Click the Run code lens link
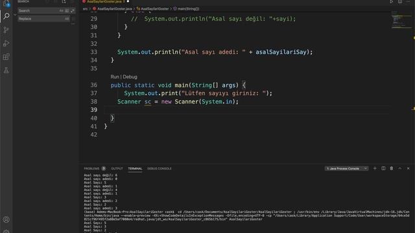415x233 pixels. [x=115, y=76]
